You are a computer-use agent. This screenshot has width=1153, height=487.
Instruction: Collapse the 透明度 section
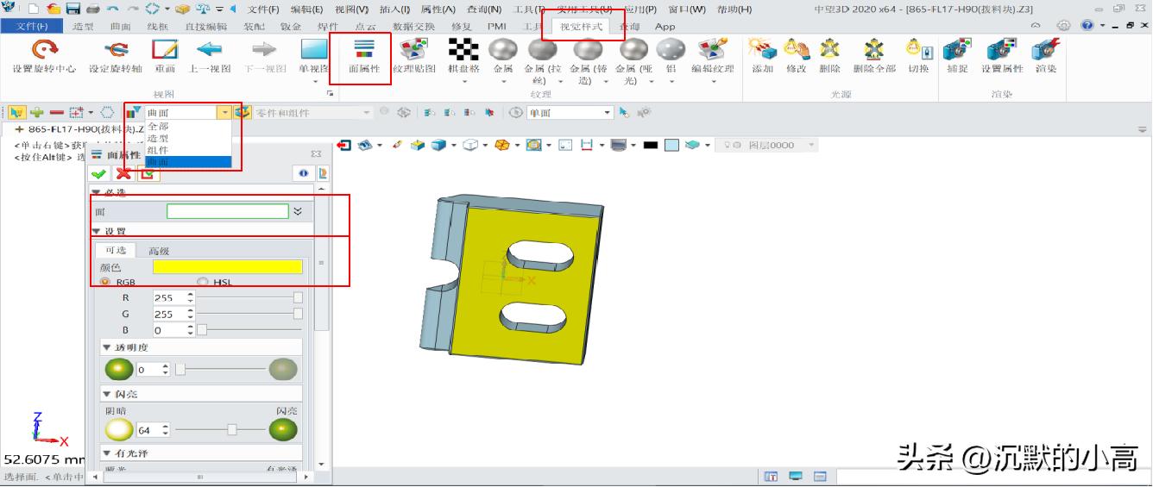click(x=108, y=347)
